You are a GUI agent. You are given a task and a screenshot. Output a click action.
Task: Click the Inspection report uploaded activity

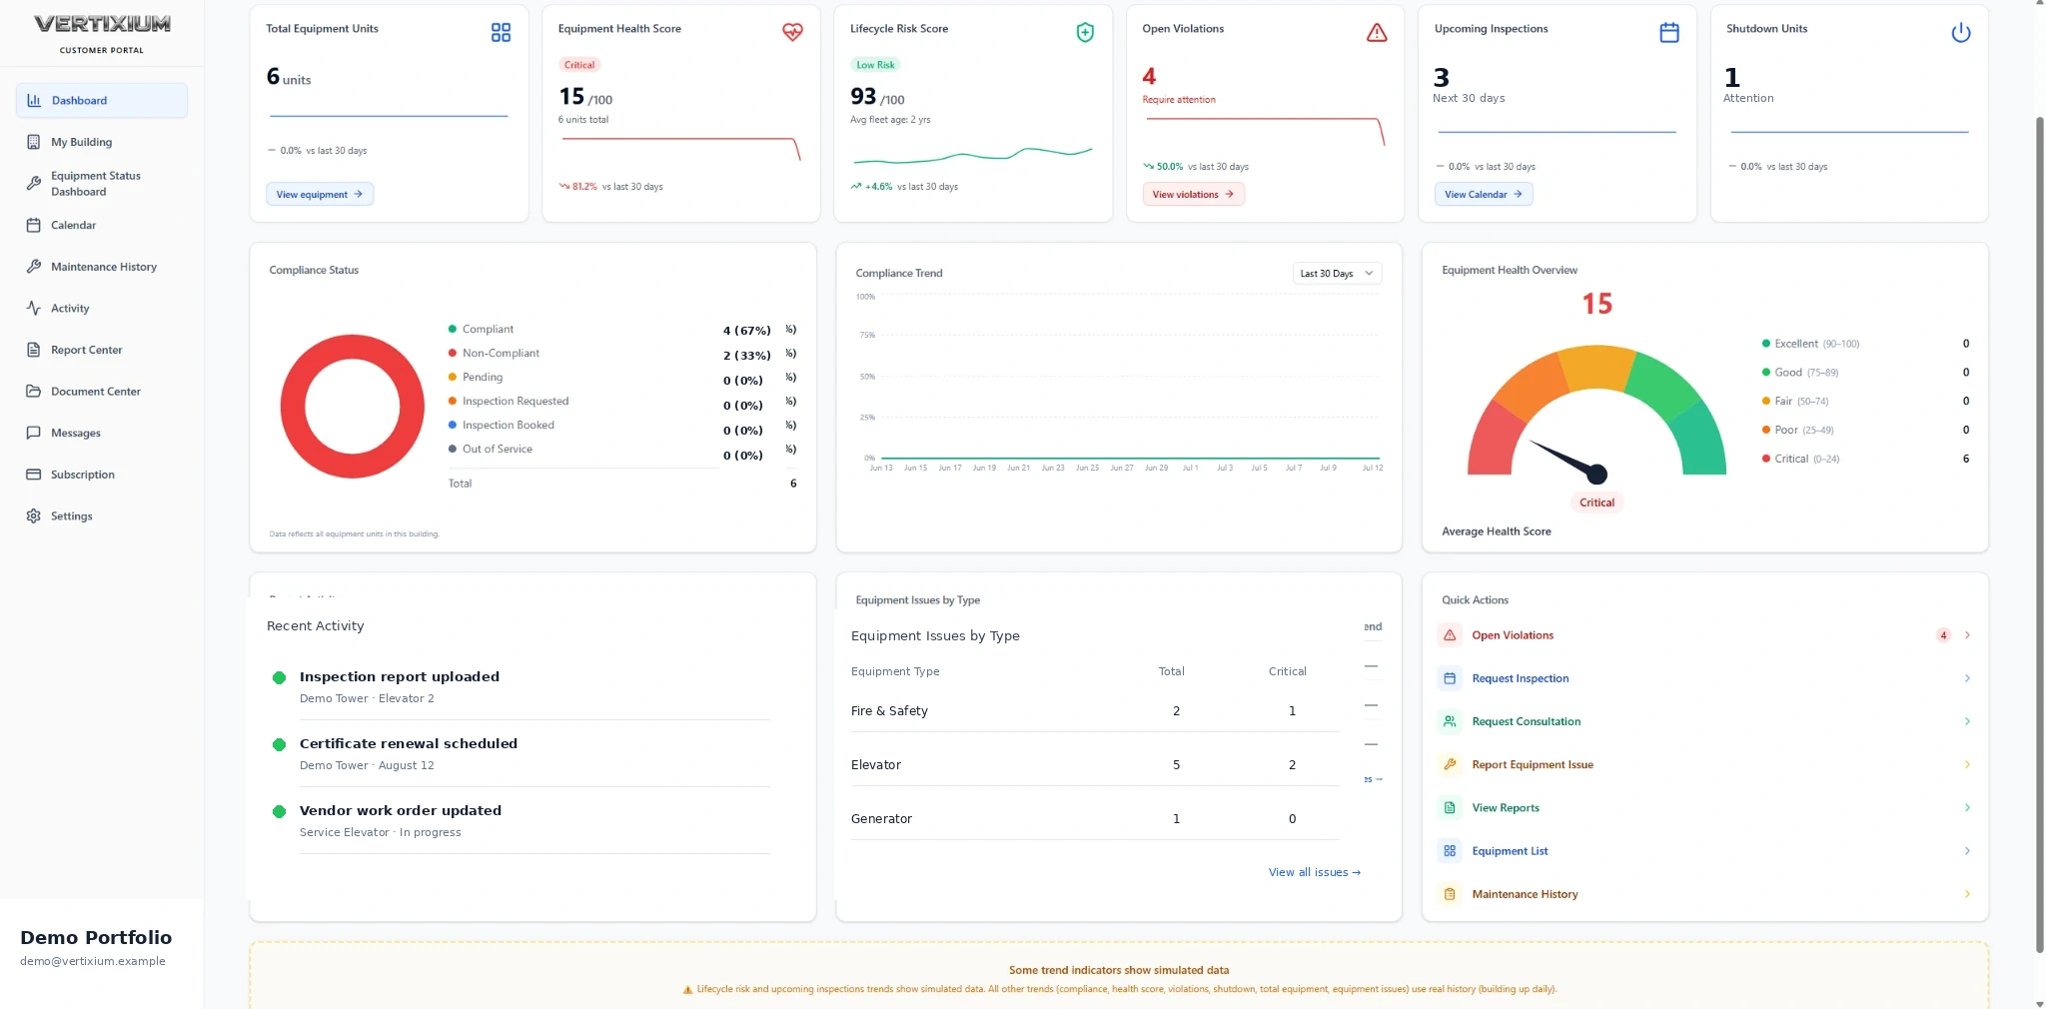519,686
